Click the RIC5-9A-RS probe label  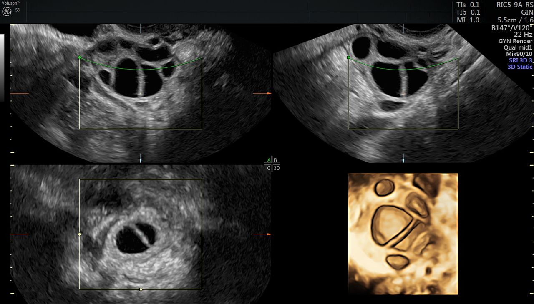coord(514,5)
